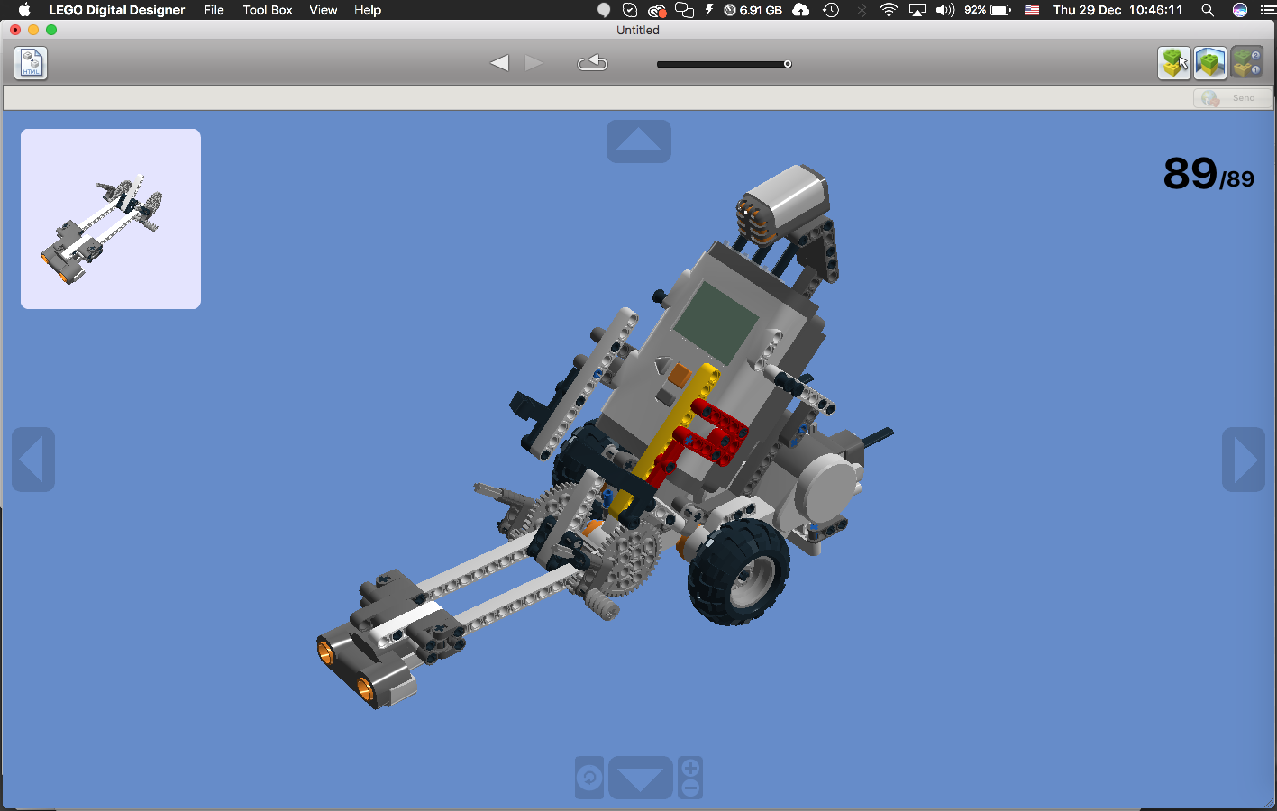Click the Bluetooth status icon
The image size is (1277, 811).
pos(861,10)
